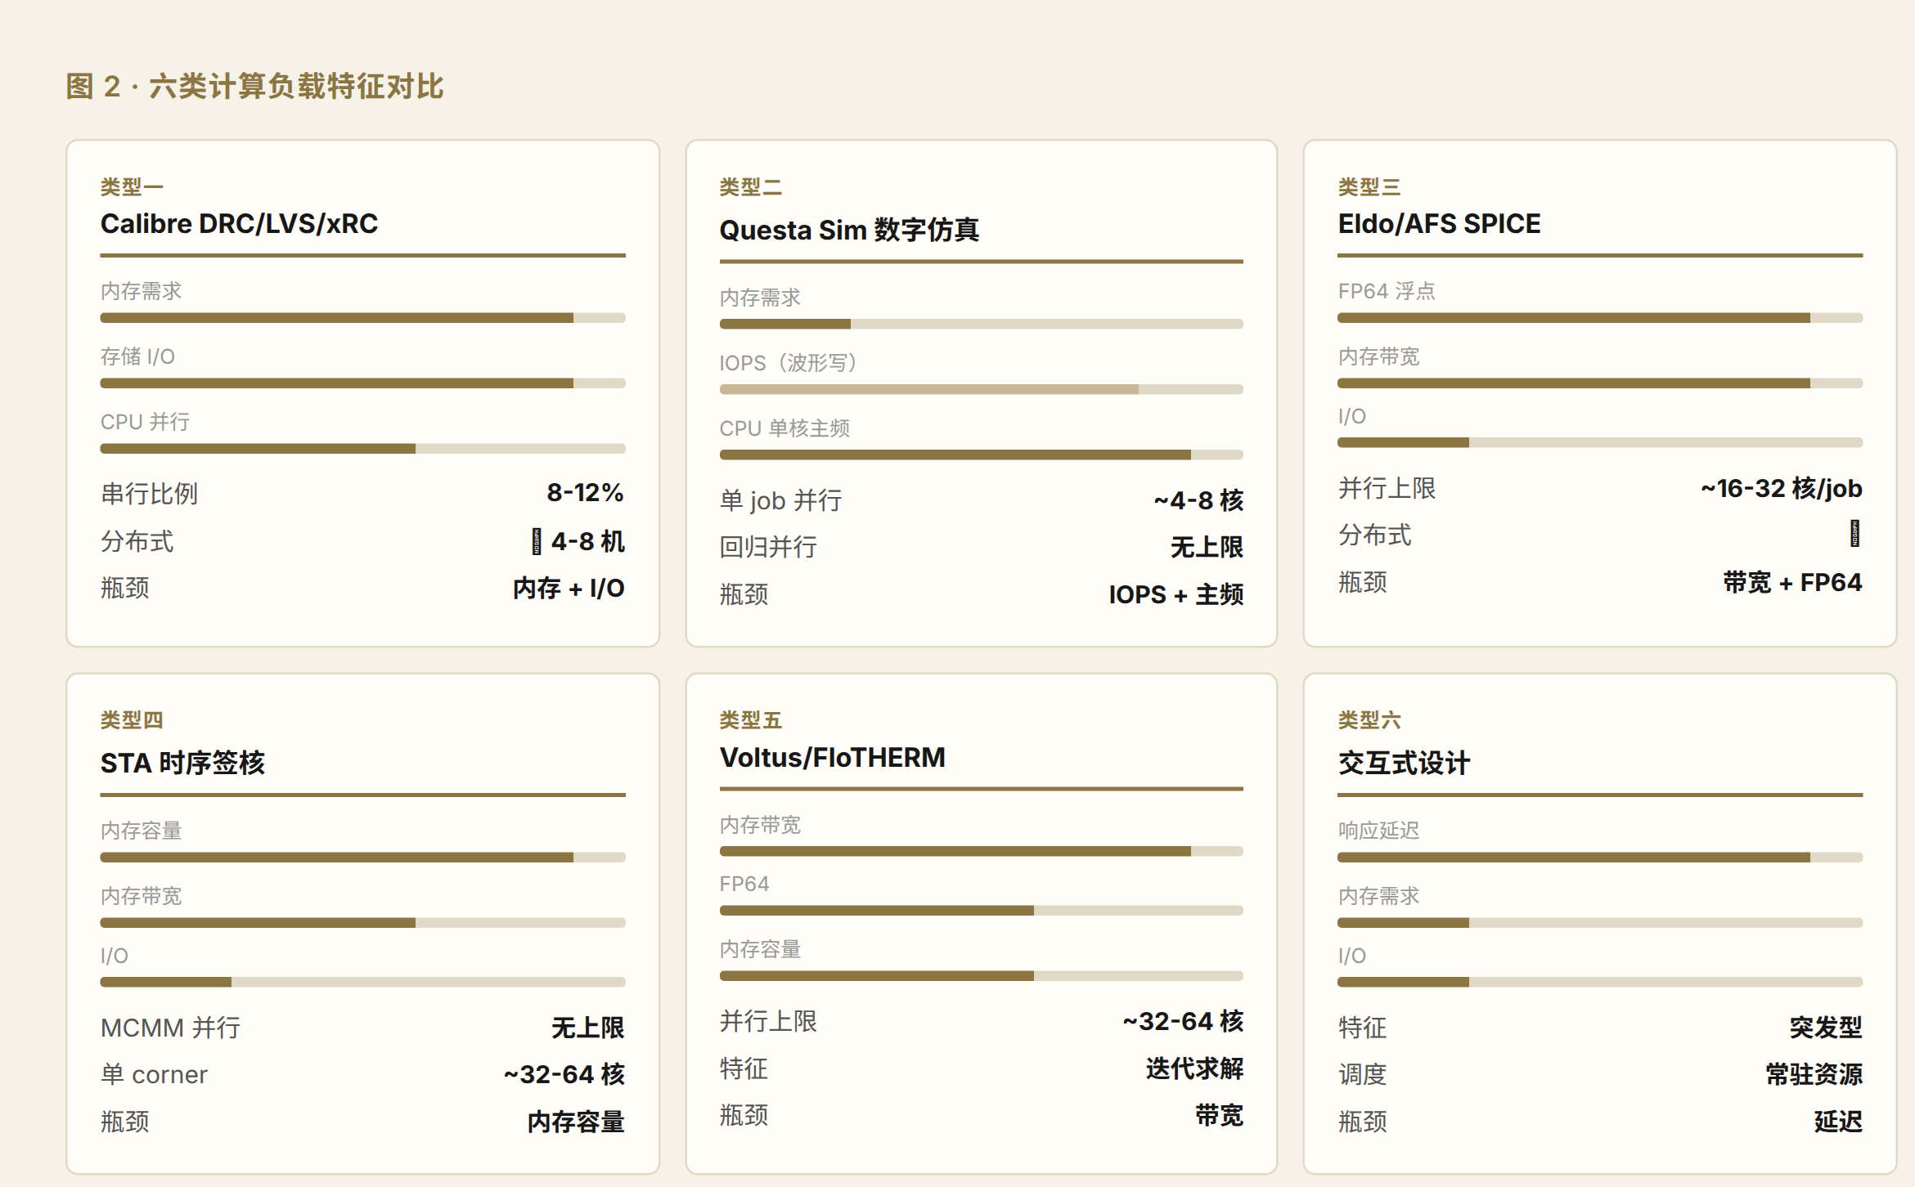Image resolution: width=1915 pixels, height=1187 pixels.
Task: Click the "类型五" label
Action: point(750,720)
